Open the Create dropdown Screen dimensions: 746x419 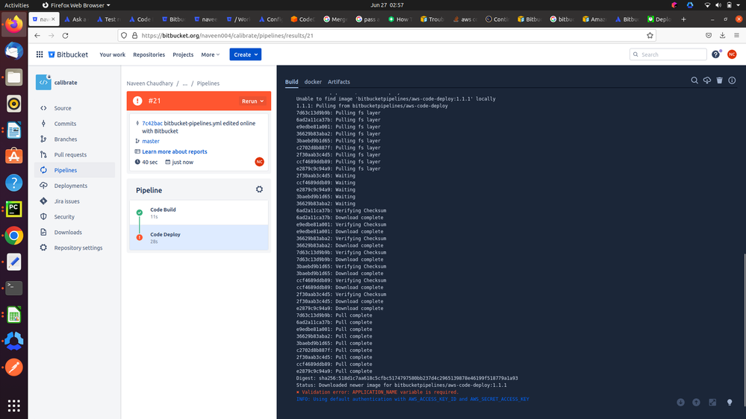[x=246, y=54]
